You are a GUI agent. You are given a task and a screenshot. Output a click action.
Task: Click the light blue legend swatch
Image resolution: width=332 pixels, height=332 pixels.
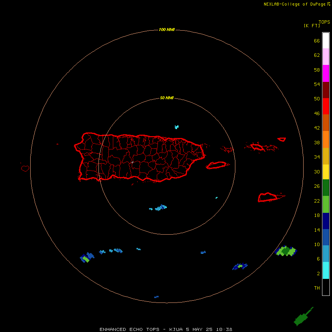click(326, 254)
